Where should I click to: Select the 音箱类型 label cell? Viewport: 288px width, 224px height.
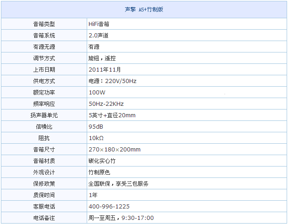point(44,24)
